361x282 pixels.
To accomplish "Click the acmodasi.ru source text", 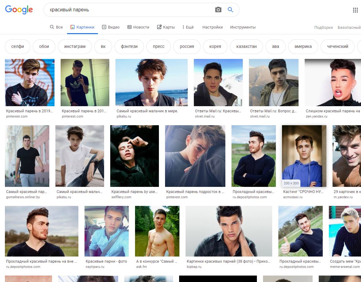I will tap(293, 197).
